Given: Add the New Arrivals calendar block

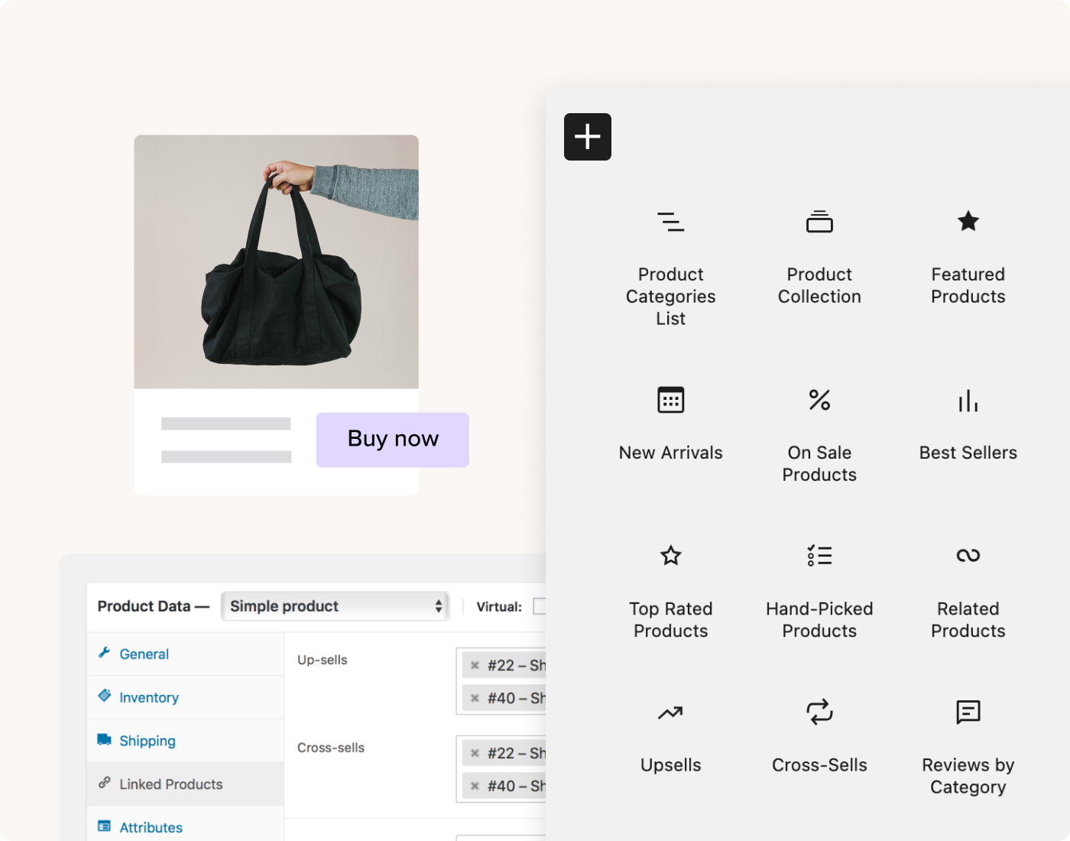Looking at the screenshot, I should click(670, 400).
